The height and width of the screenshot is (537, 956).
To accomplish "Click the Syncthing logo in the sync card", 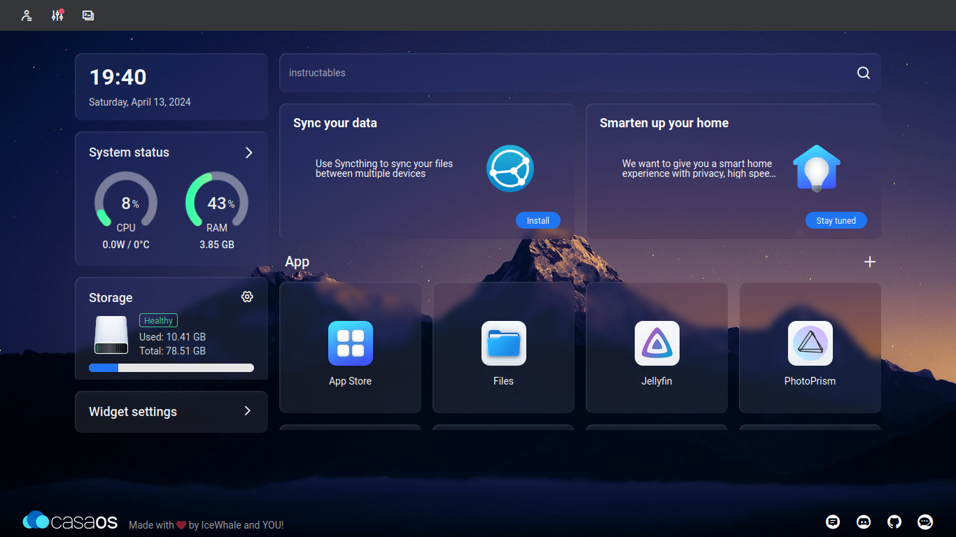I will (509, 169).
